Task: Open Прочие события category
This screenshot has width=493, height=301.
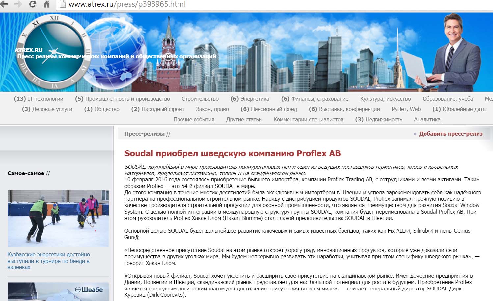Action: click(194, 119)
